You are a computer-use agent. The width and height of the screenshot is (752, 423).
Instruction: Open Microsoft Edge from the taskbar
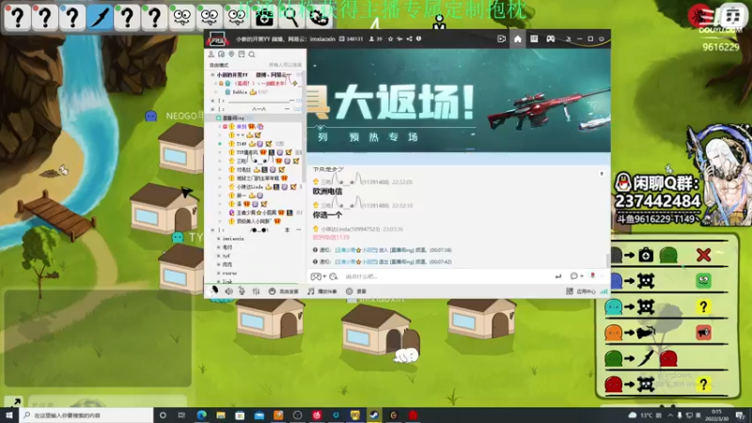click(x=201, y=415)
